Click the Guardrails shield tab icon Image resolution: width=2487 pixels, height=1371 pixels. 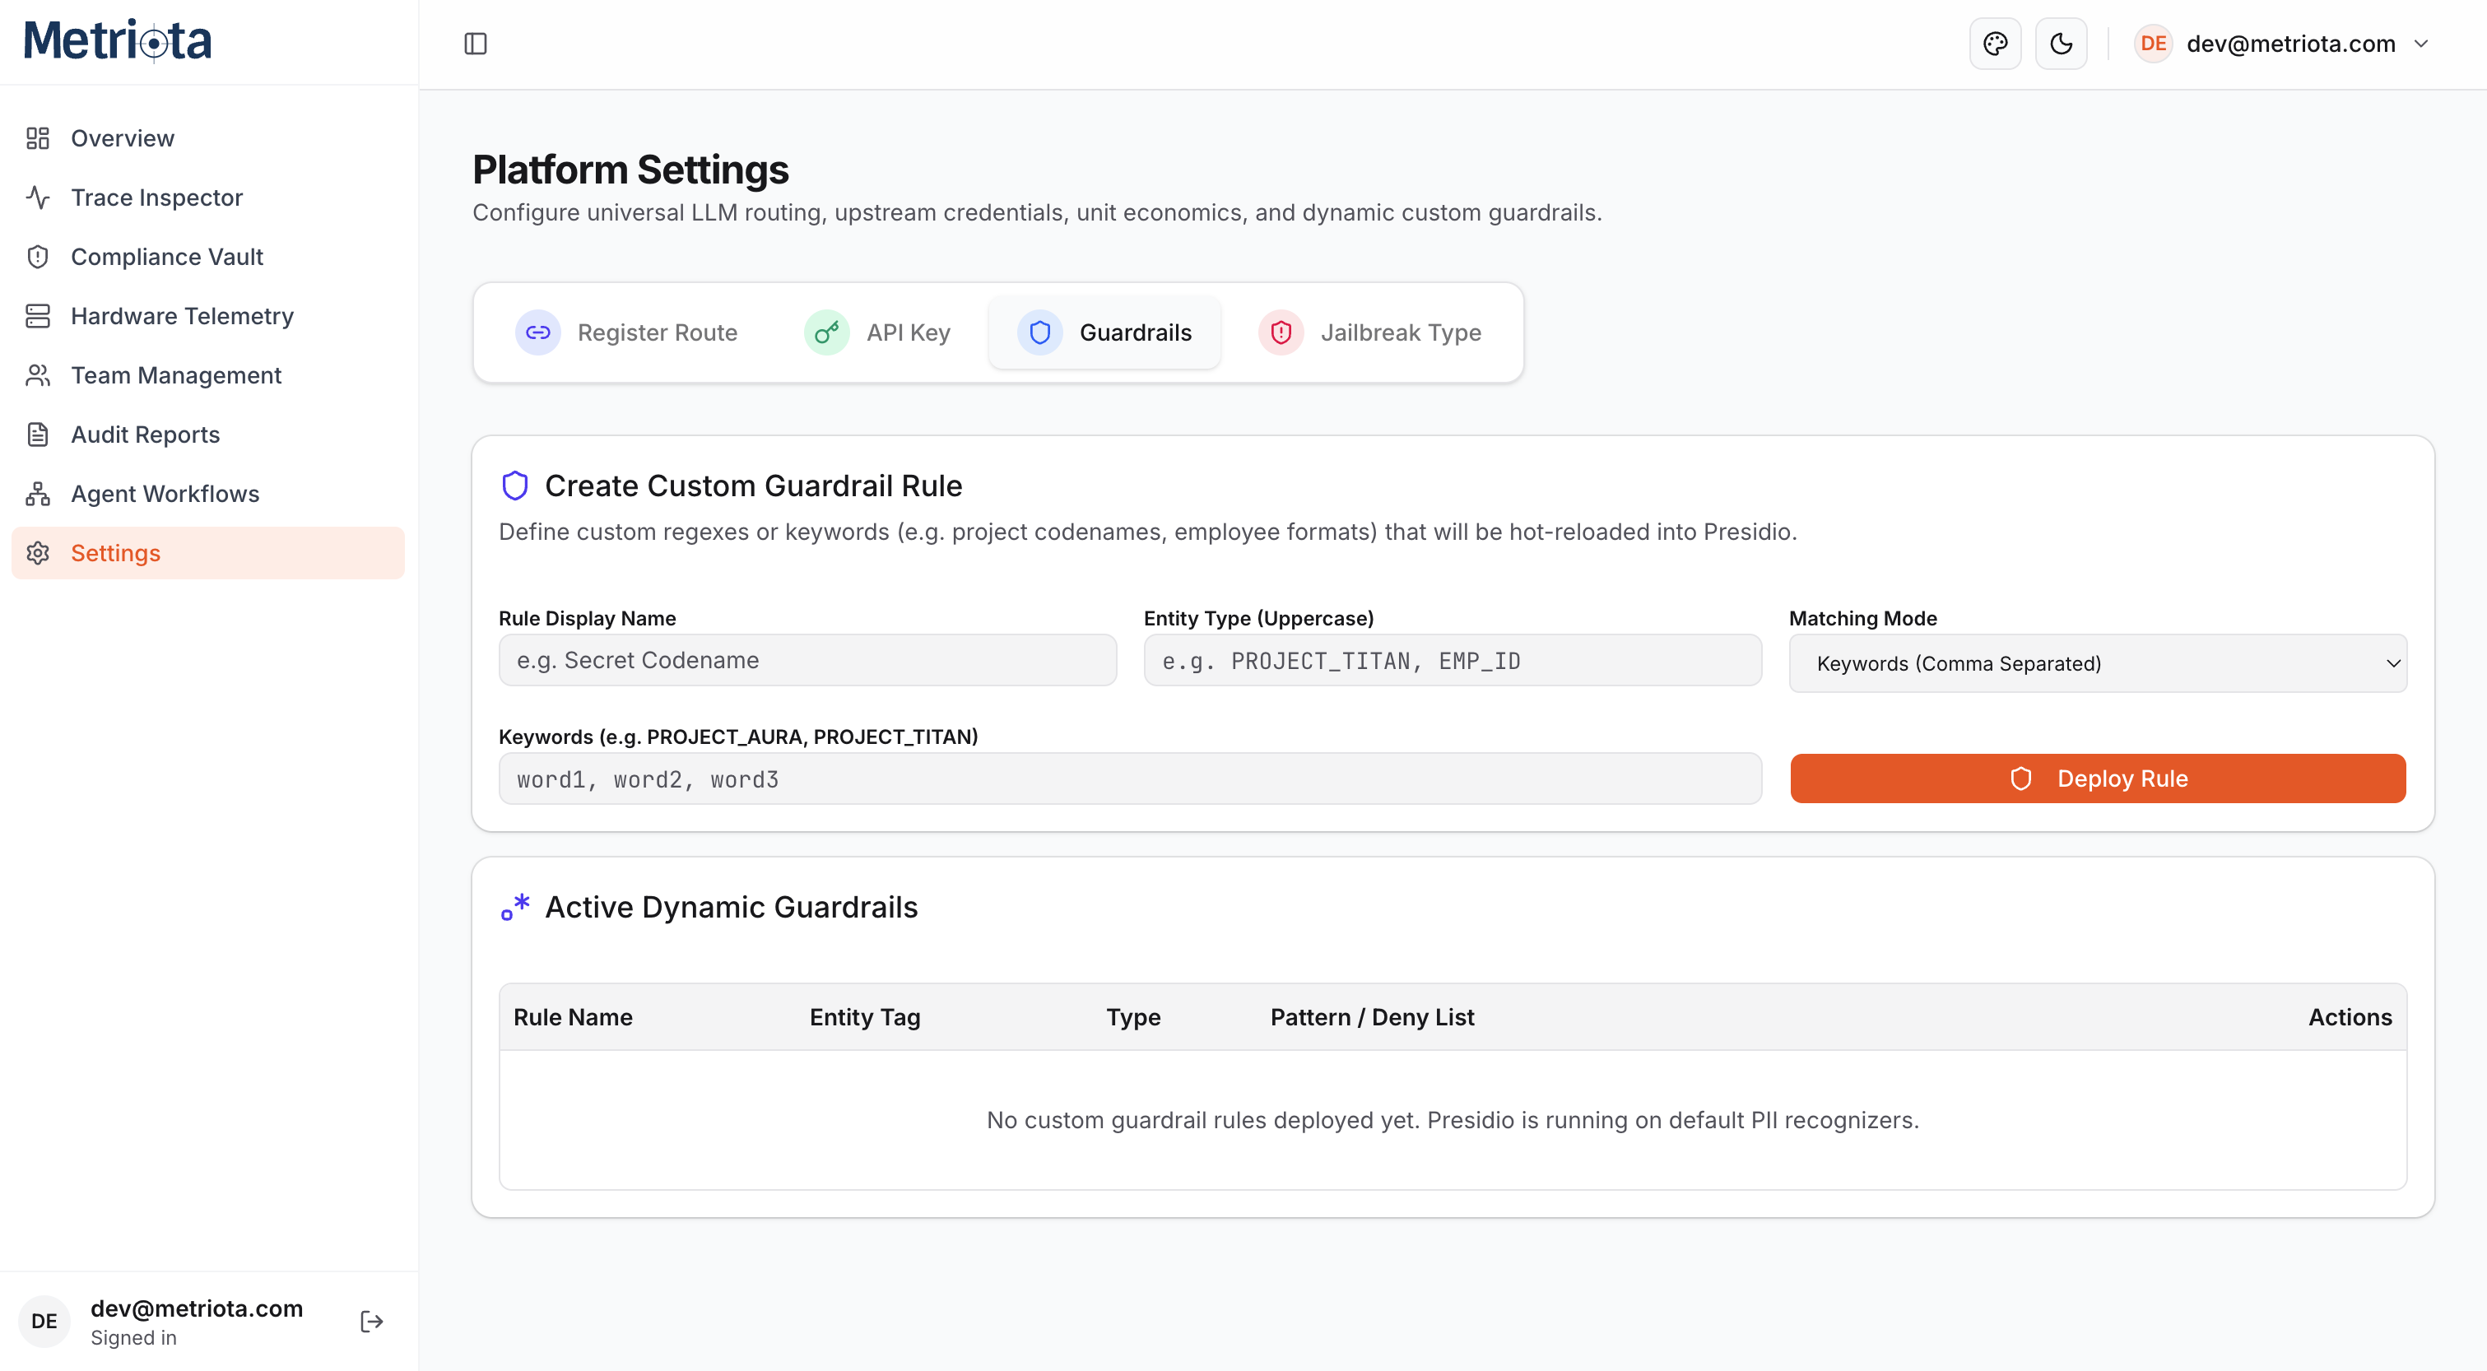(1039, 332)
